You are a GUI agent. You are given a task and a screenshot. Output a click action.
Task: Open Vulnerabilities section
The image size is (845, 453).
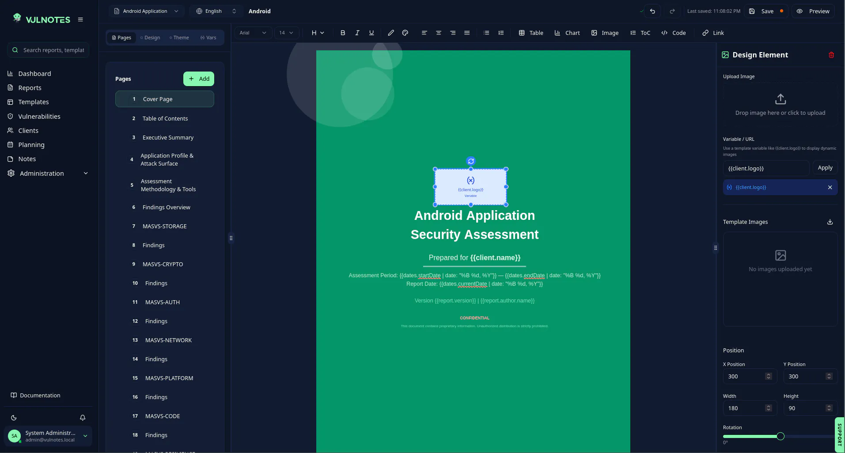39,117
